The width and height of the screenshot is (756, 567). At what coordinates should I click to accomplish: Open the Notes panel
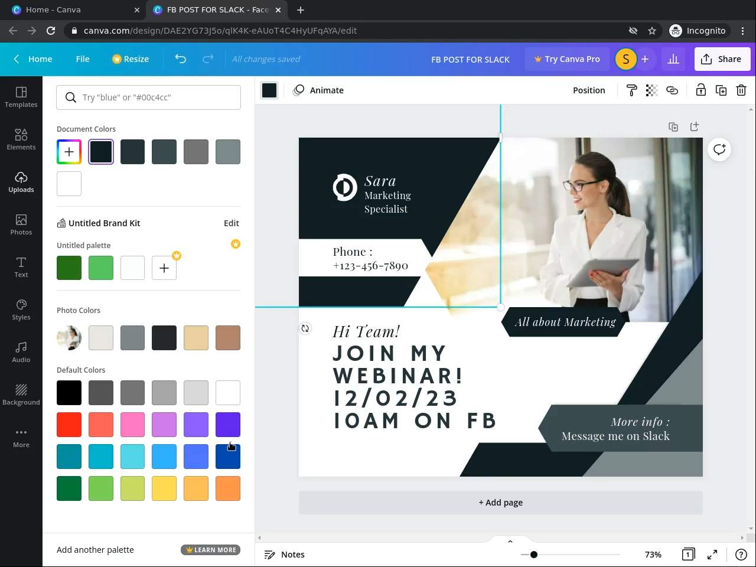(x=285, y=555)
